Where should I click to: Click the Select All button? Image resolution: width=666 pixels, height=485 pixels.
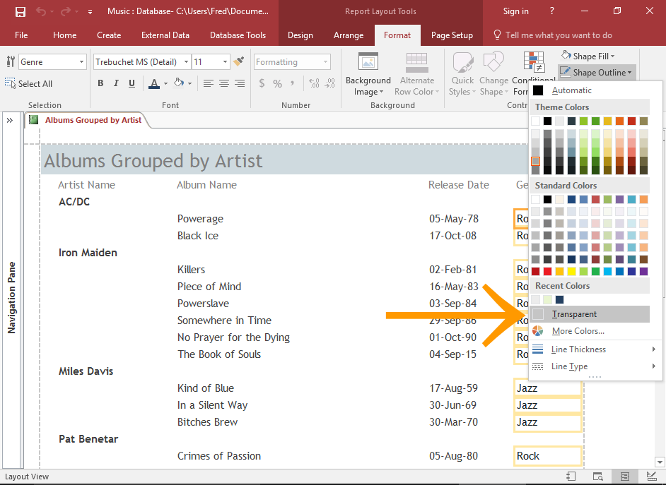[x=34, y=83]
